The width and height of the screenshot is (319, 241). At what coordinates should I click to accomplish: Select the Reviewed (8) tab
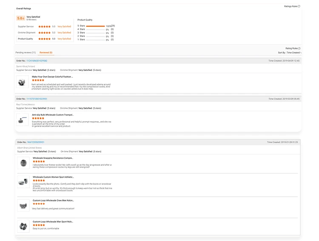pos(46,53)
